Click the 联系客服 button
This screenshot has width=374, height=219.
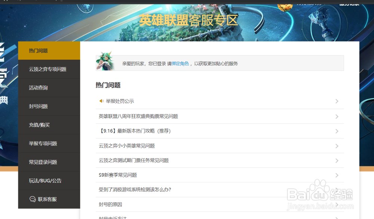(x=49, y=199)
